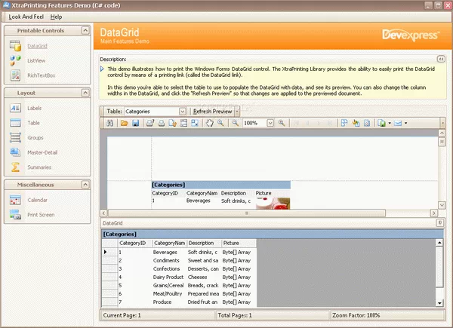
Task: Click the Print dialog icon with question mark
Action: click(150, 123)
